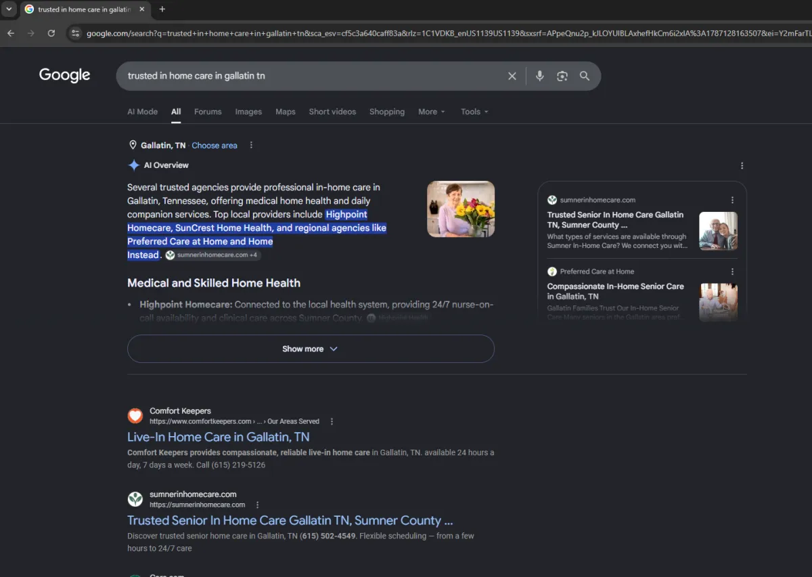Open three-dot menu on Preferred Care card
Viewport: 812px width, 577px height.
pos(732,272)
